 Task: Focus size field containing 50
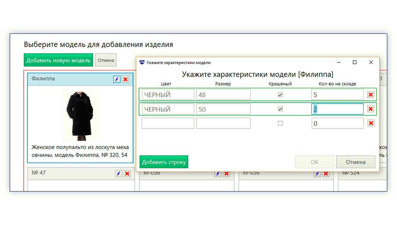[223, 109]
